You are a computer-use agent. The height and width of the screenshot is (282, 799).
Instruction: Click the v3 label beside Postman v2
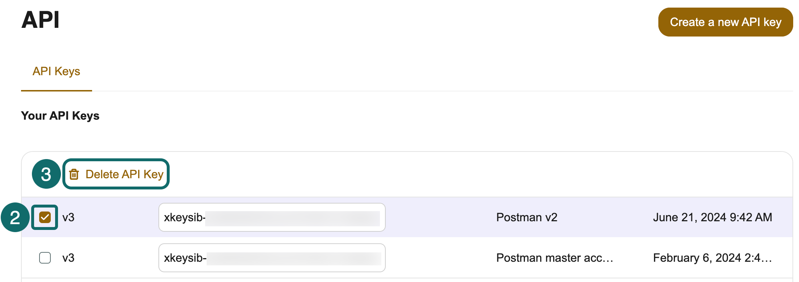68,217
